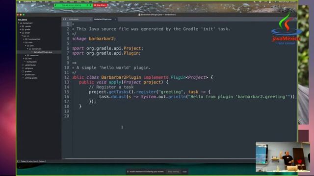Viewport: 314px width, 176px height.
Task: Collapse the src folder
Action: point(22,36)
